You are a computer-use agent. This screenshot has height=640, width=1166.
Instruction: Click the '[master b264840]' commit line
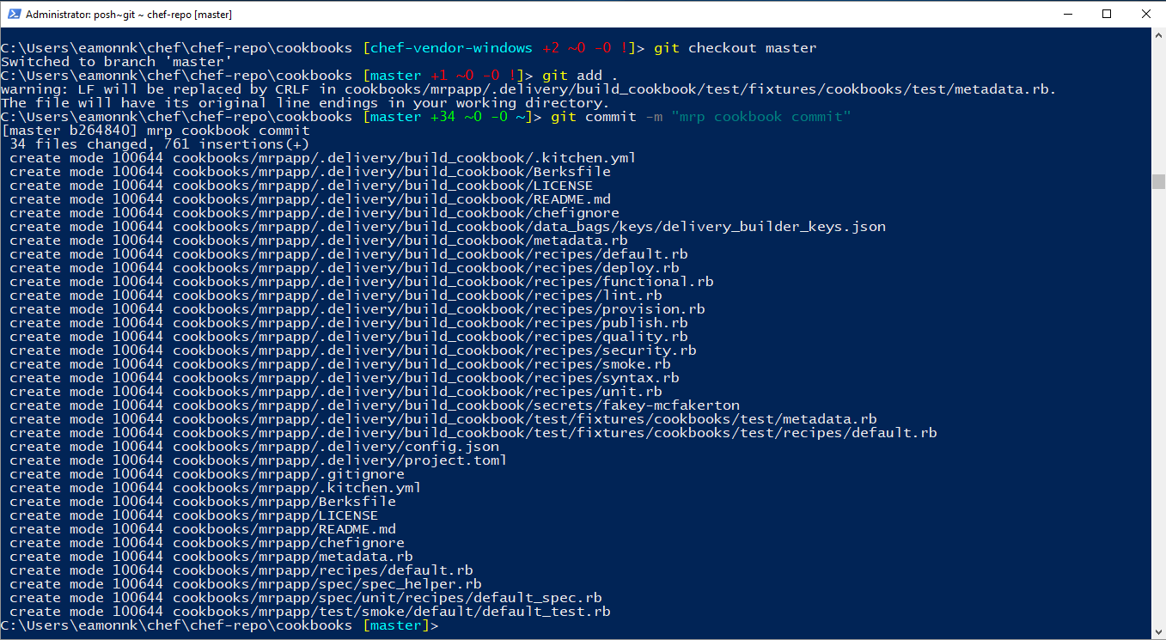pos(69,130)
